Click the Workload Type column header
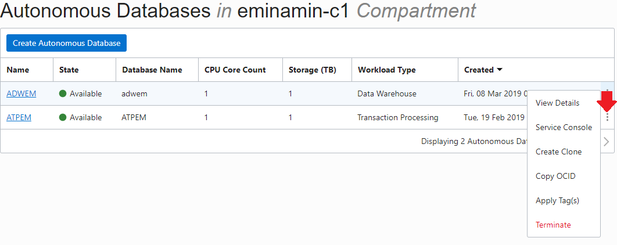The width and height of the screenshot is (617, 245). [x=386, y=70]
